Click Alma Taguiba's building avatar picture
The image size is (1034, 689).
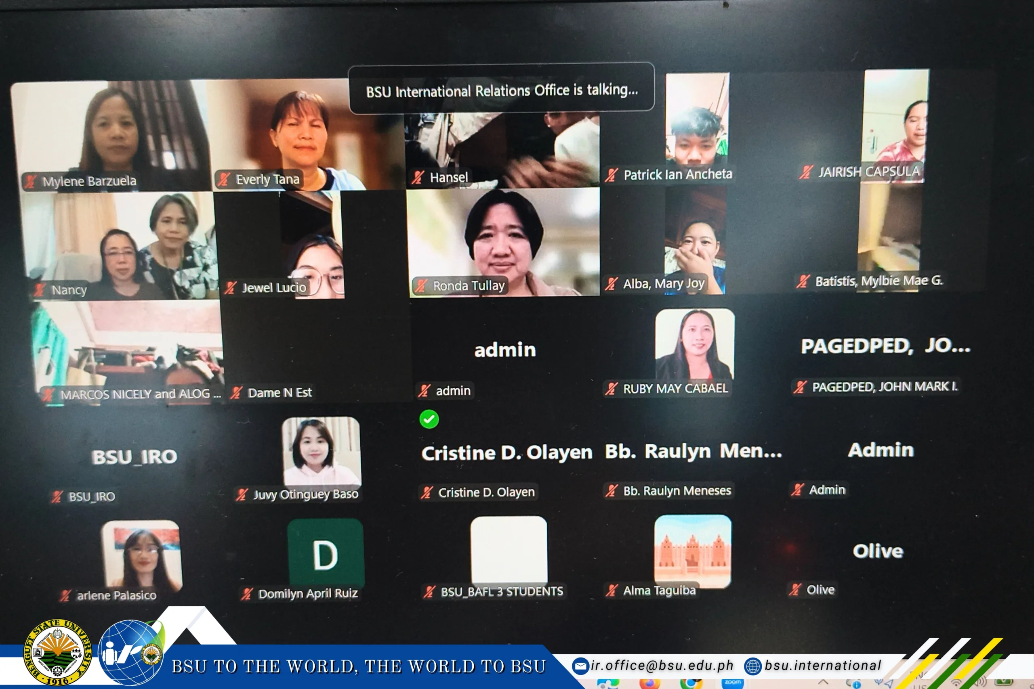click(693, 551)
